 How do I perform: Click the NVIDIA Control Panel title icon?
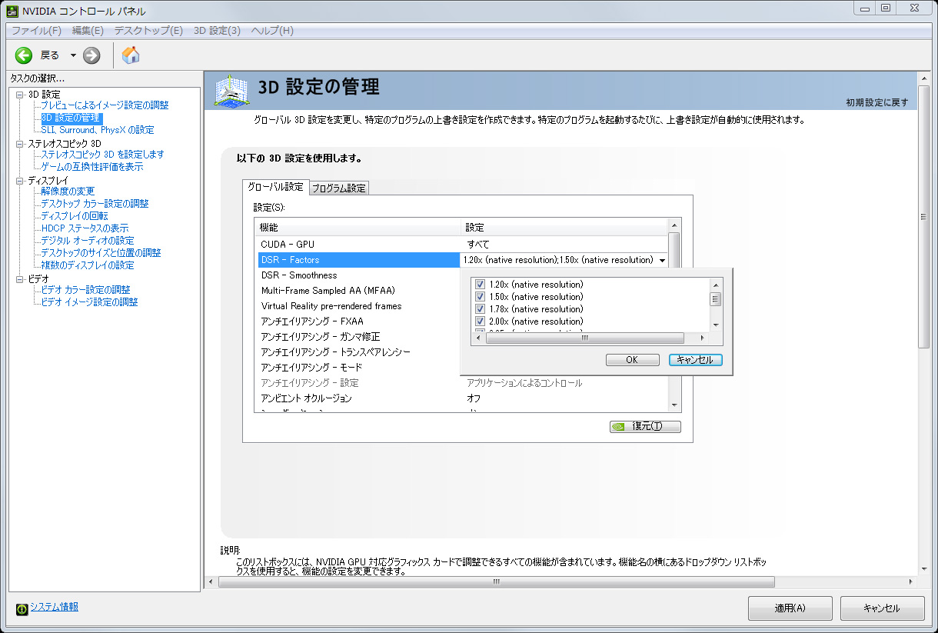pyautogui.click(x=13, y=11)
